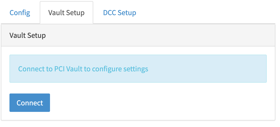The height and width of the screenshot is (127, 280).
Task: Click the active Vault Setup tab label
Action: [x=66, y=13]
